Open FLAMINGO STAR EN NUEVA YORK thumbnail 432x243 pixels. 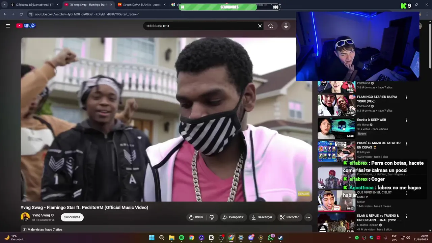point(336,105)
